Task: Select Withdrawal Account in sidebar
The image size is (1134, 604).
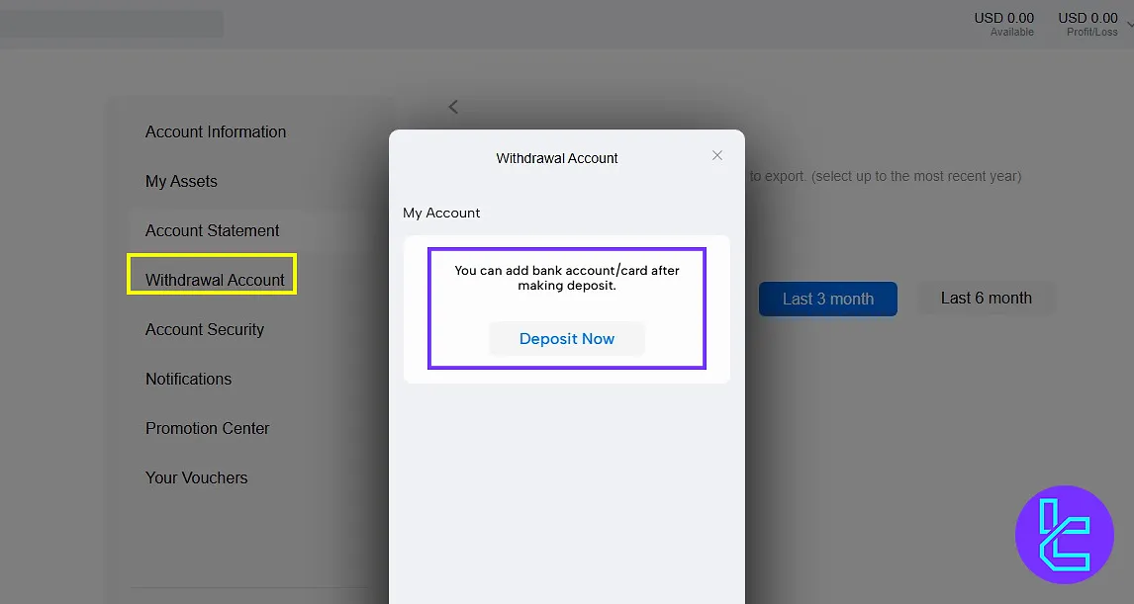Action: tap(215, 280)
